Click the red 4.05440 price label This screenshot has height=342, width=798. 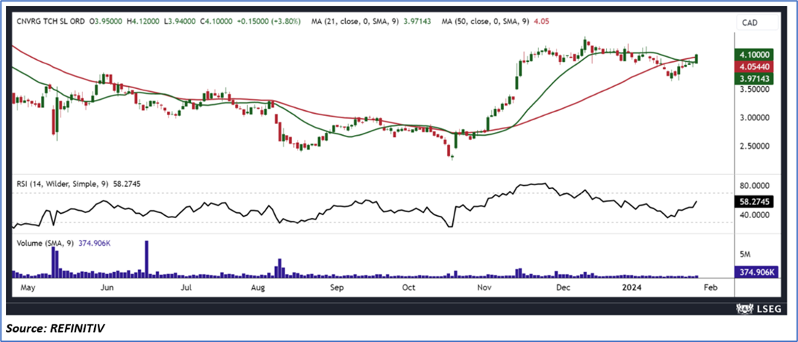click(x=755, y=66)
